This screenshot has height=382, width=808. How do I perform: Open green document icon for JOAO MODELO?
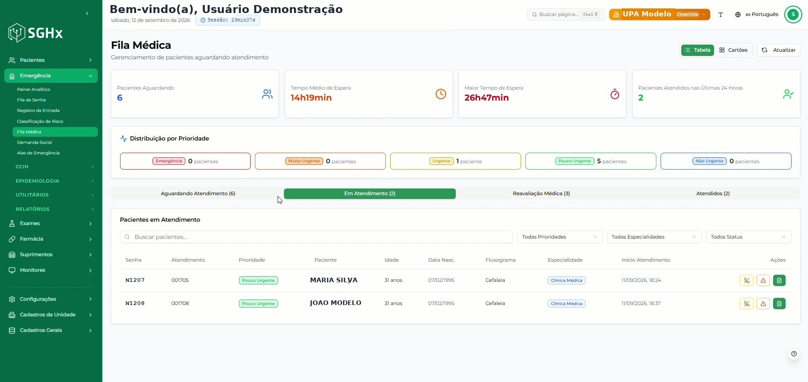[779, 304]
